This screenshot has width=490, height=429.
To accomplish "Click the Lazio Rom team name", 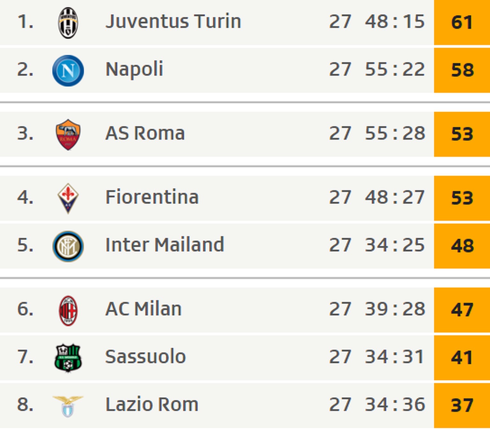I will coord(152,404).
